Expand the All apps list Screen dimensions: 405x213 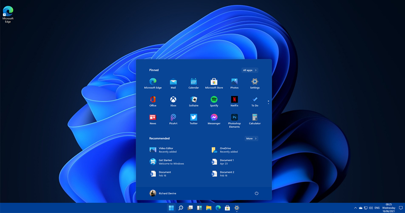(250, 70)
